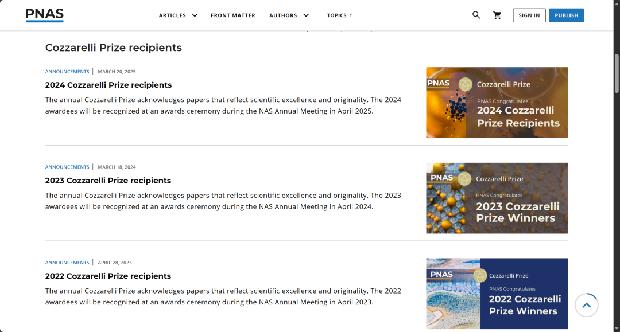Screen dimensions: 620x332
Task: Open the 2024 Cozzarelli Prize recipients article
Action: click(108, 85)
